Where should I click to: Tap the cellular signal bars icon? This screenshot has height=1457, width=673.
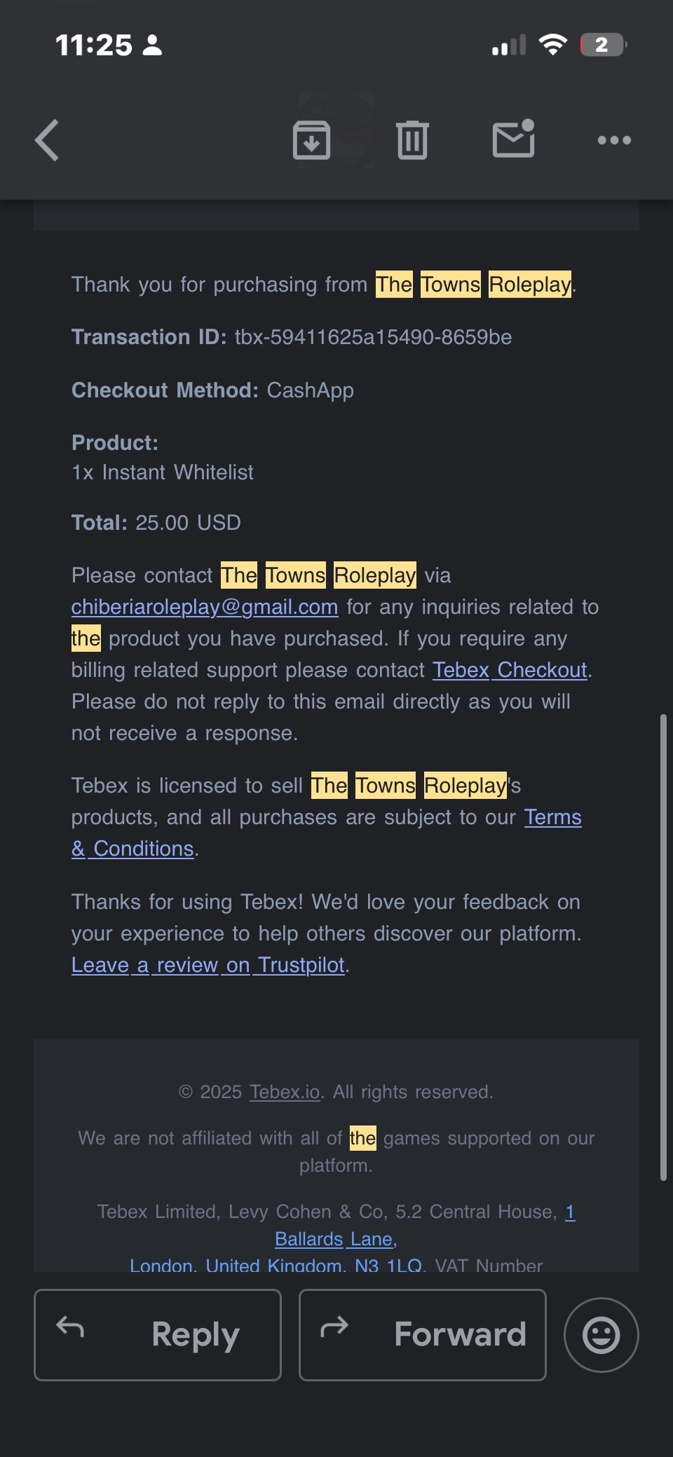[509, 46]
